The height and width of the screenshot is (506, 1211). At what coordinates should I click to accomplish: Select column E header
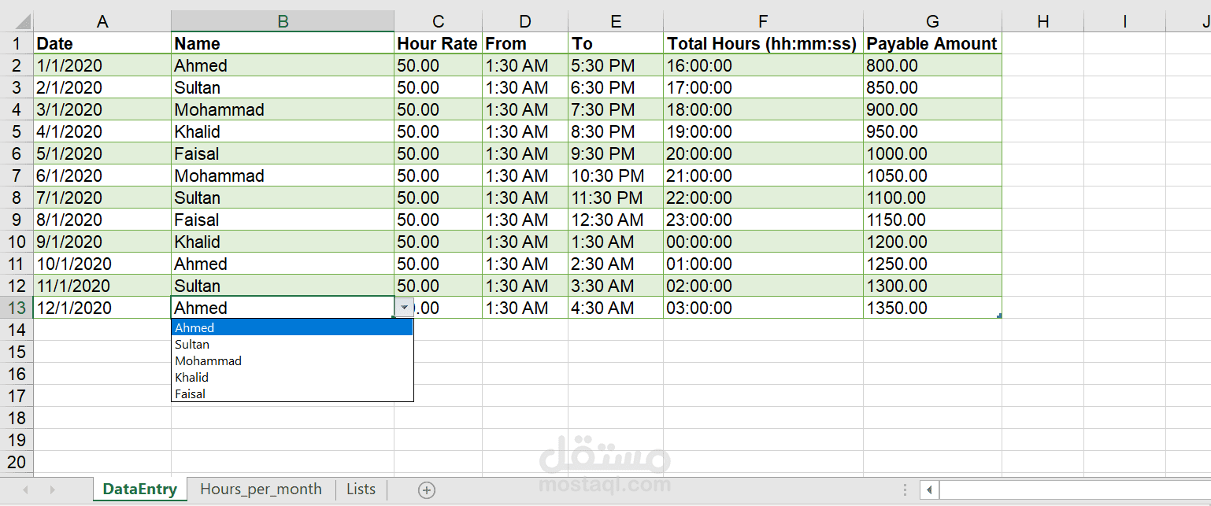(616, 22)
